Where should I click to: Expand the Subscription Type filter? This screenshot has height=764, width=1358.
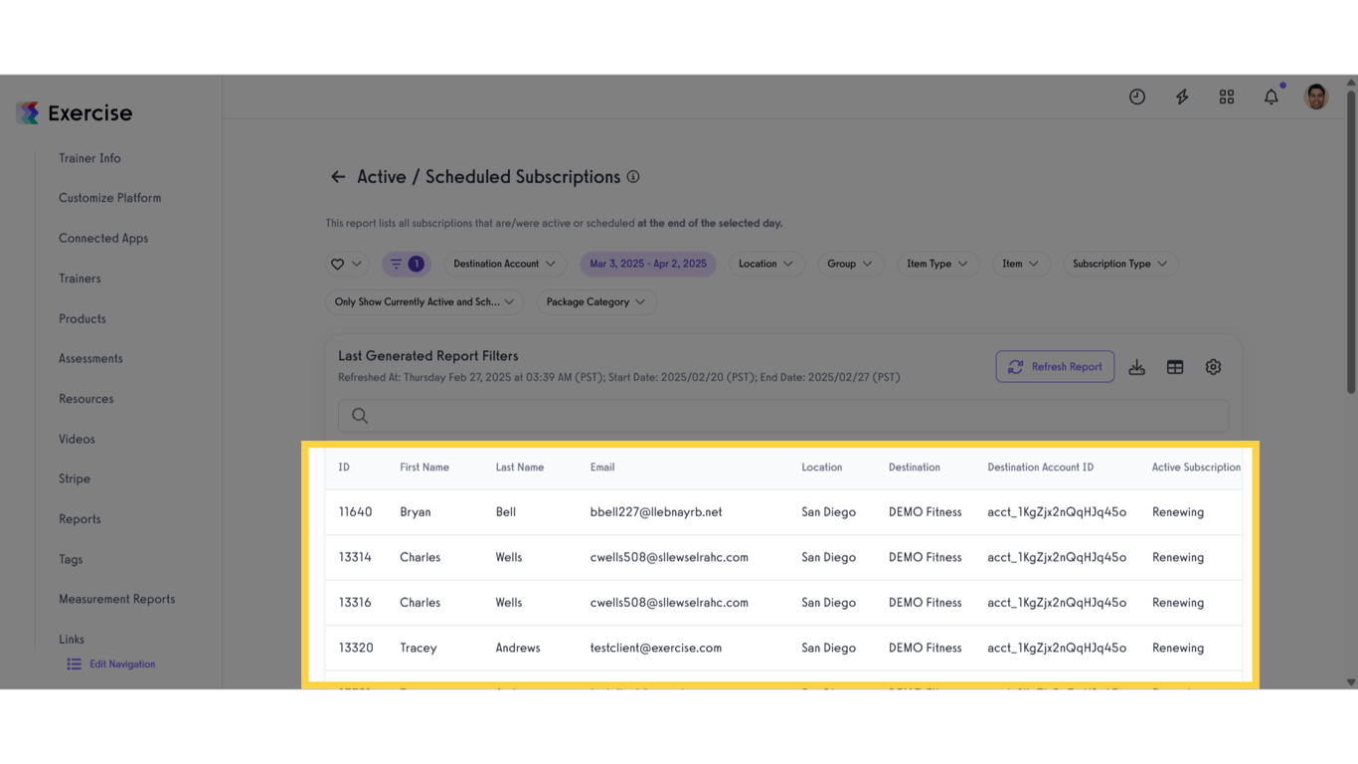[x=1120, y=264]
